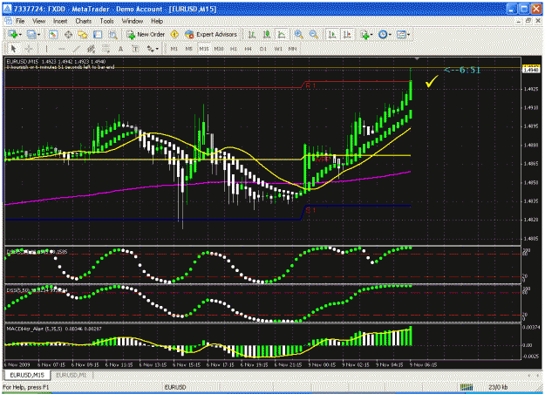The image size is (545, 394).
Task: Open the New Chart icon
Action: (x=13, y=34)
